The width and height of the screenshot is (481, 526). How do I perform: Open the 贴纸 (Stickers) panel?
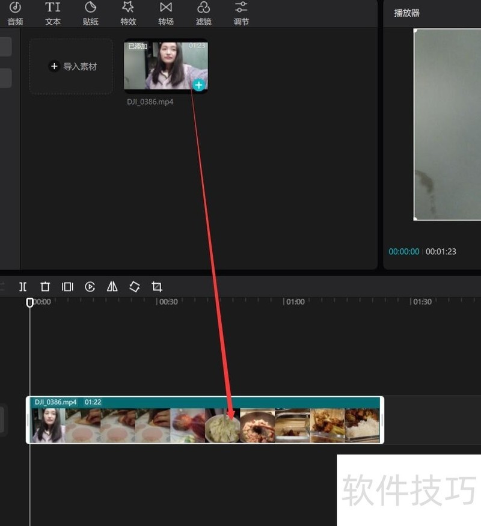(x=90, y=13)
